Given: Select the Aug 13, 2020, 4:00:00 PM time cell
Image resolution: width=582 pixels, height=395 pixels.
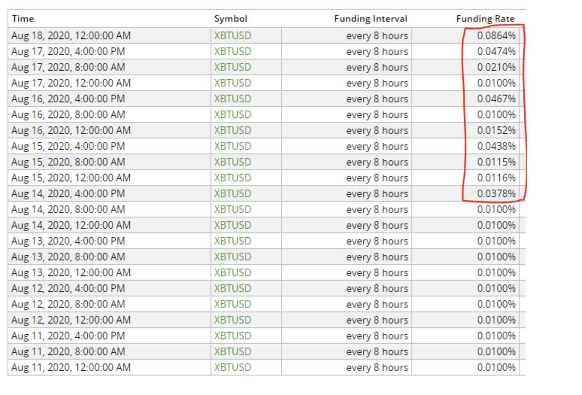Looking at the screenshot, I should [x=68, y=241].
